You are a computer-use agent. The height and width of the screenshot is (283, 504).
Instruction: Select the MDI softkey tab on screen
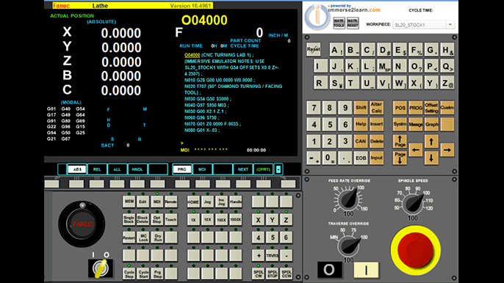pos(202,169)
